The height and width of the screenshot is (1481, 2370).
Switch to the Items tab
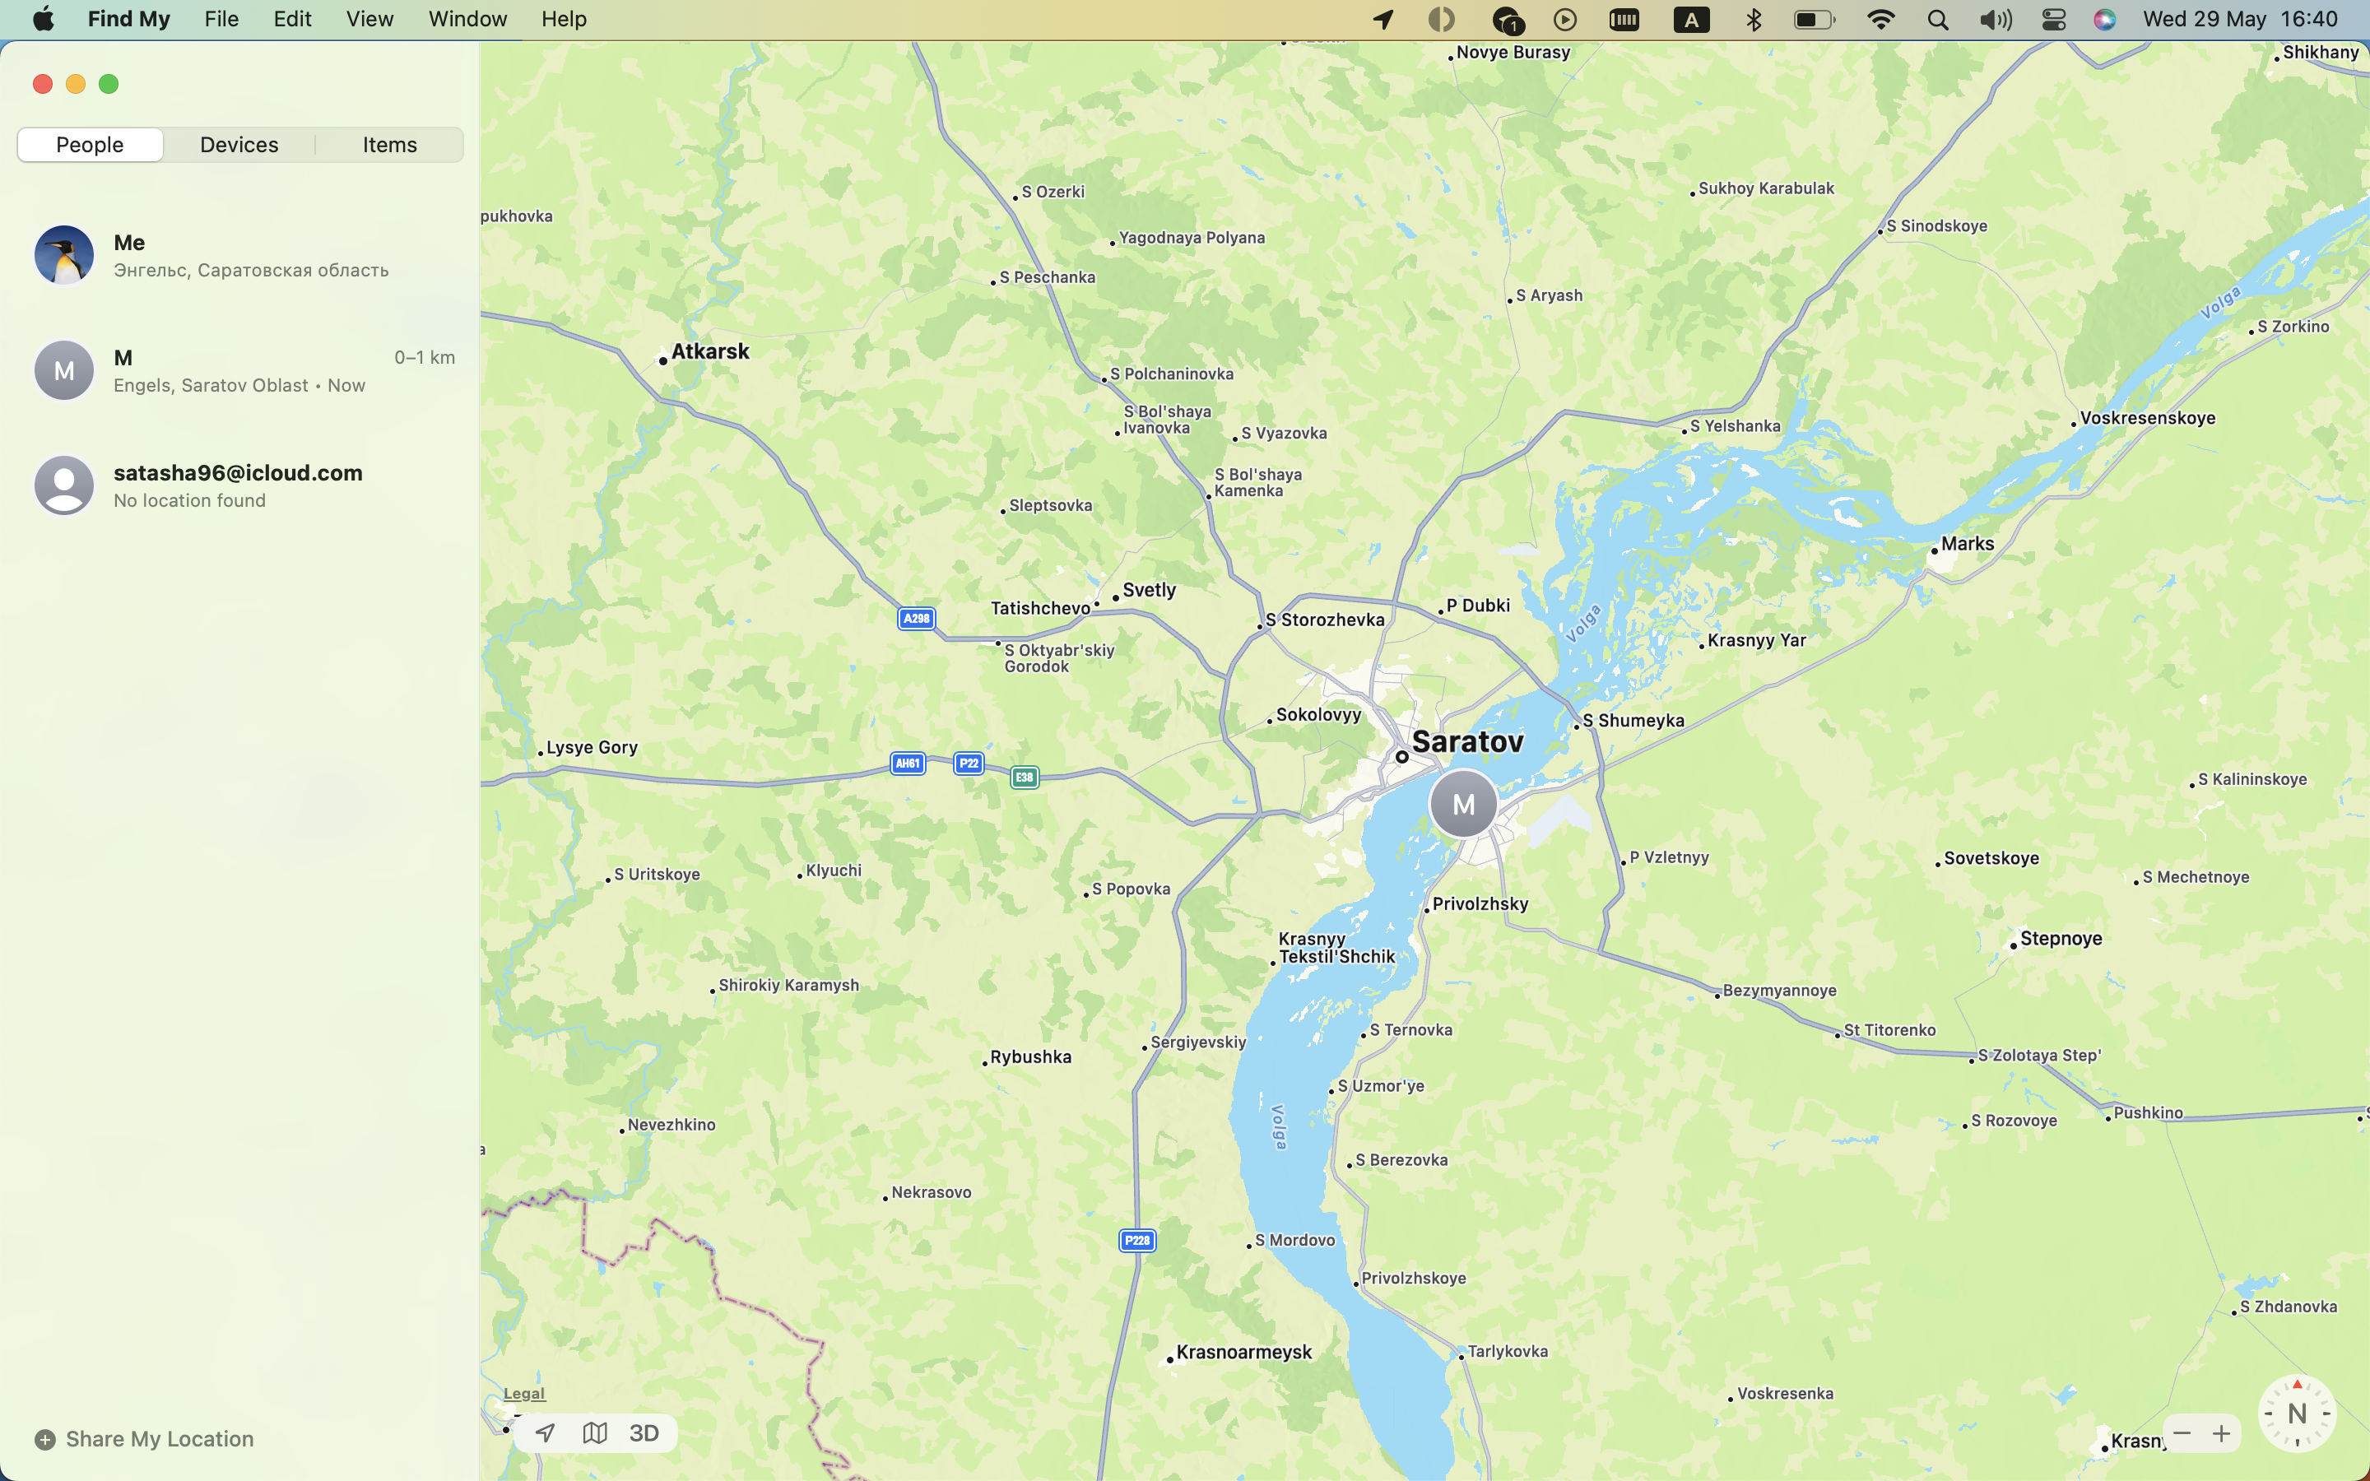(x=390, y=145)
